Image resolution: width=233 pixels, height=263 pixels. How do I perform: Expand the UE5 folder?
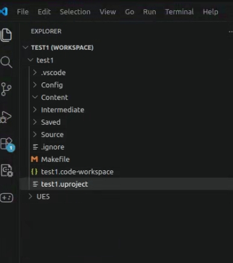coord(30,196)
